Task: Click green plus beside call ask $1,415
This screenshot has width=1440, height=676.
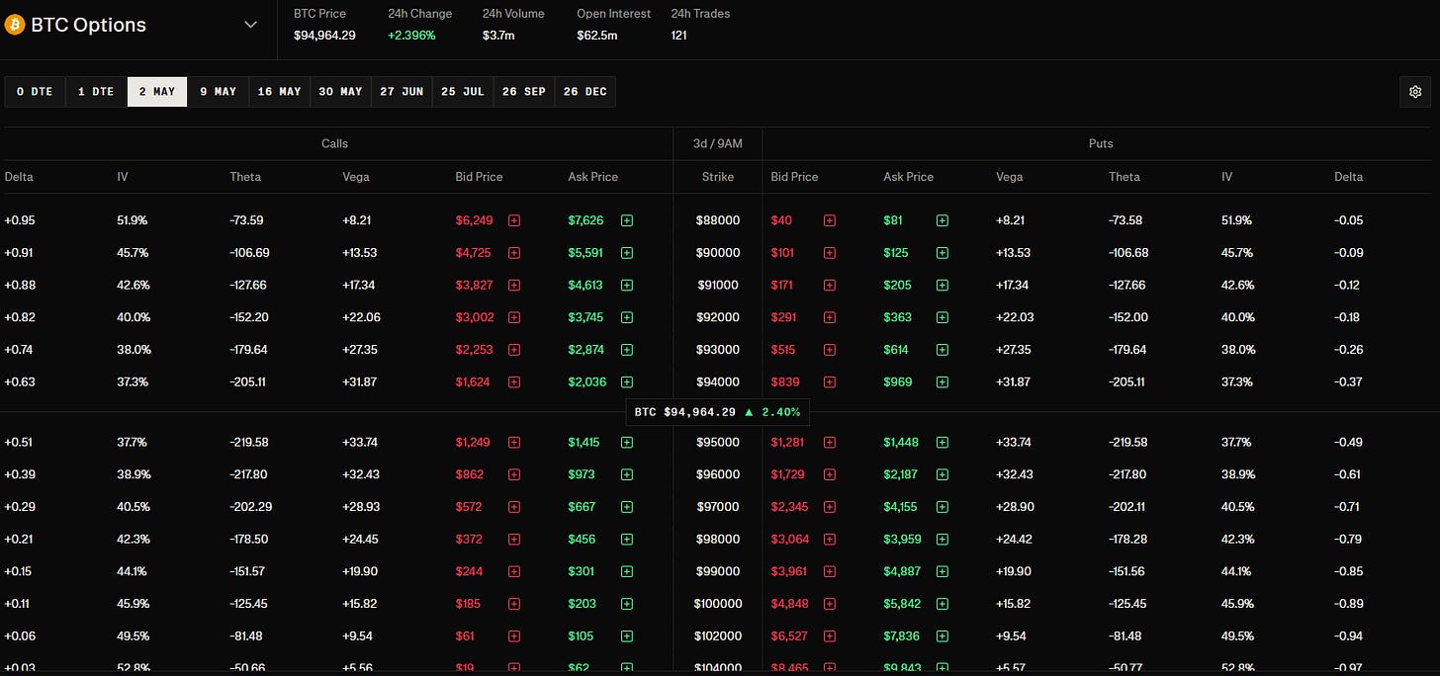Action: (x=627, y=443)
